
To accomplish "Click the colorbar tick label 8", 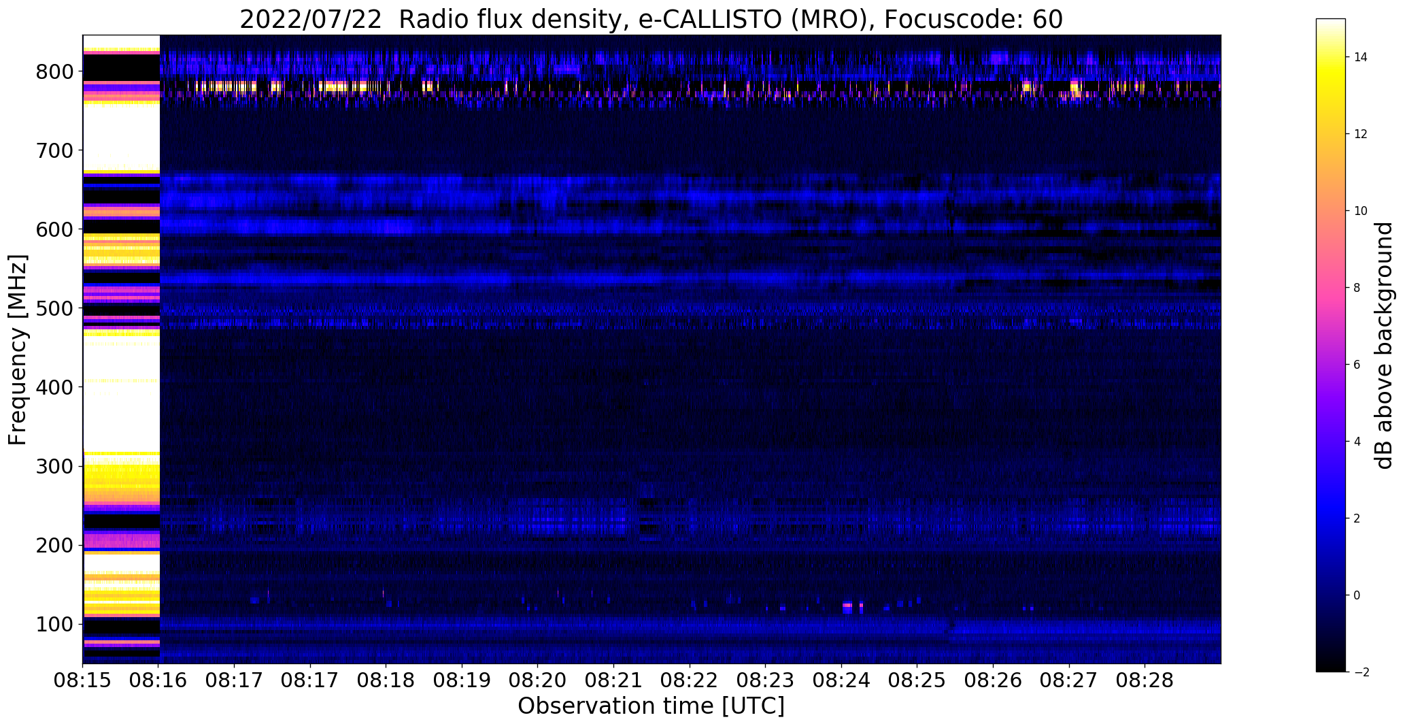I will [1357, 288].
